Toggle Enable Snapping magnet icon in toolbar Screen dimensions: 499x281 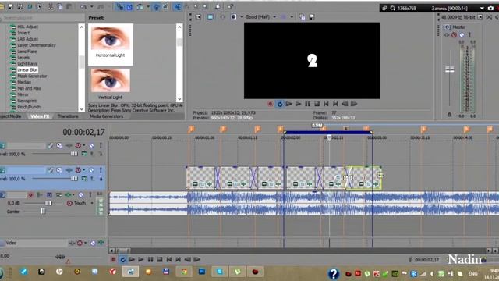[120, 7]
